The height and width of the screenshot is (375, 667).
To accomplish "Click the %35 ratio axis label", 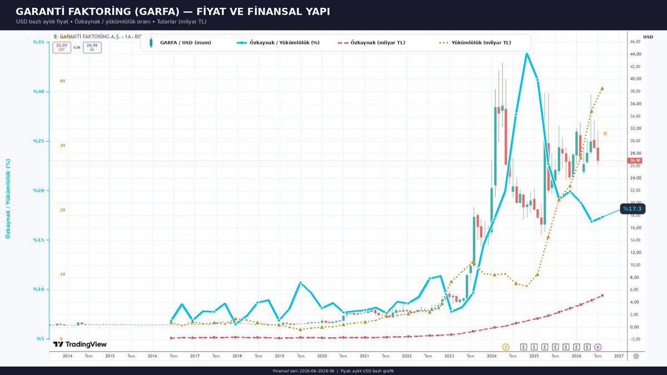I will (39, 42).
